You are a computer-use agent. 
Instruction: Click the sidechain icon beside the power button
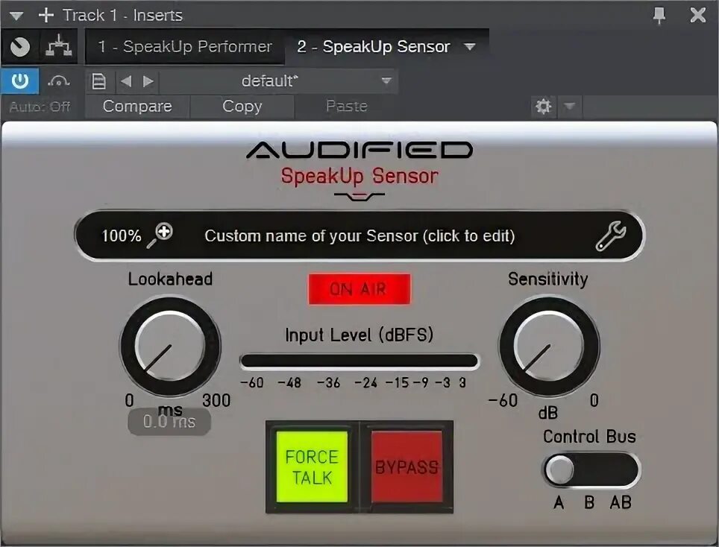[x=59, y=81]
